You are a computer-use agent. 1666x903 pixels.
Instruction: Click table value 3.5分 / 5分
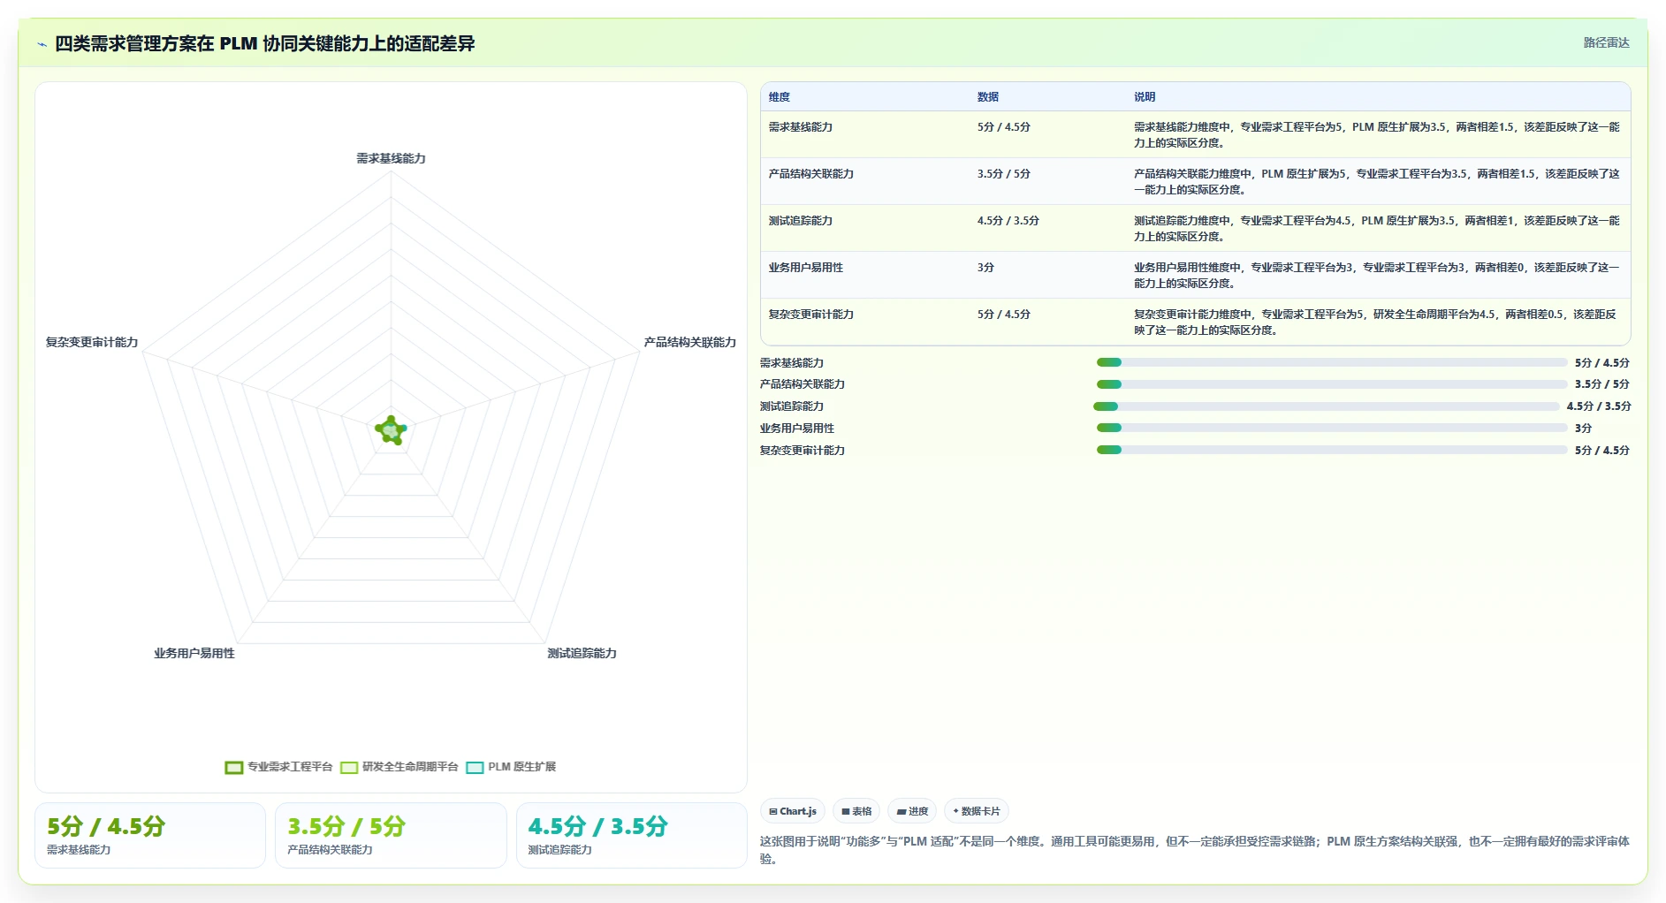click(x=1004, y=174)
